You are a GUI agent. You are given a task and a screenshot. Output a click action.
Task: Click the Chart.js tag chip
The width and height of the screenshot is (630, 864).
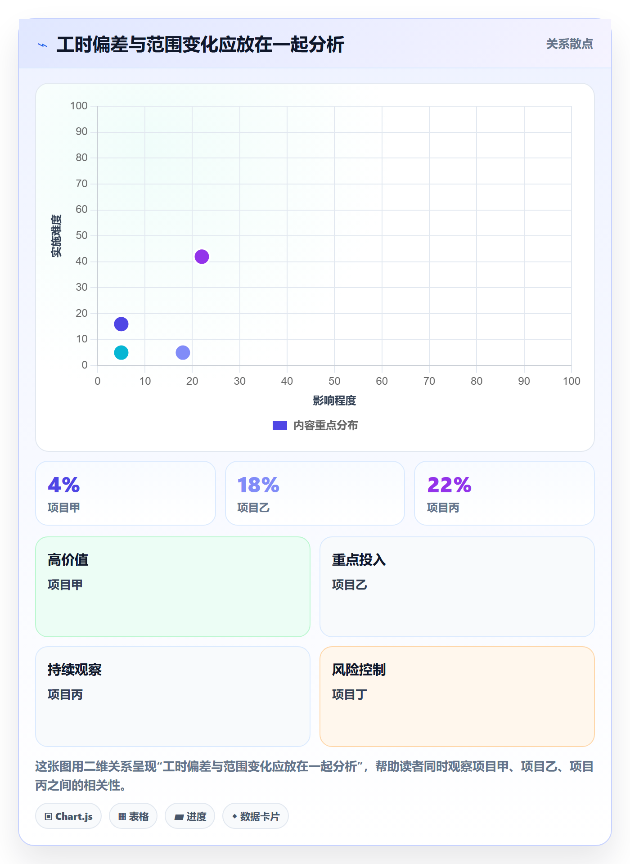(68, 816)
